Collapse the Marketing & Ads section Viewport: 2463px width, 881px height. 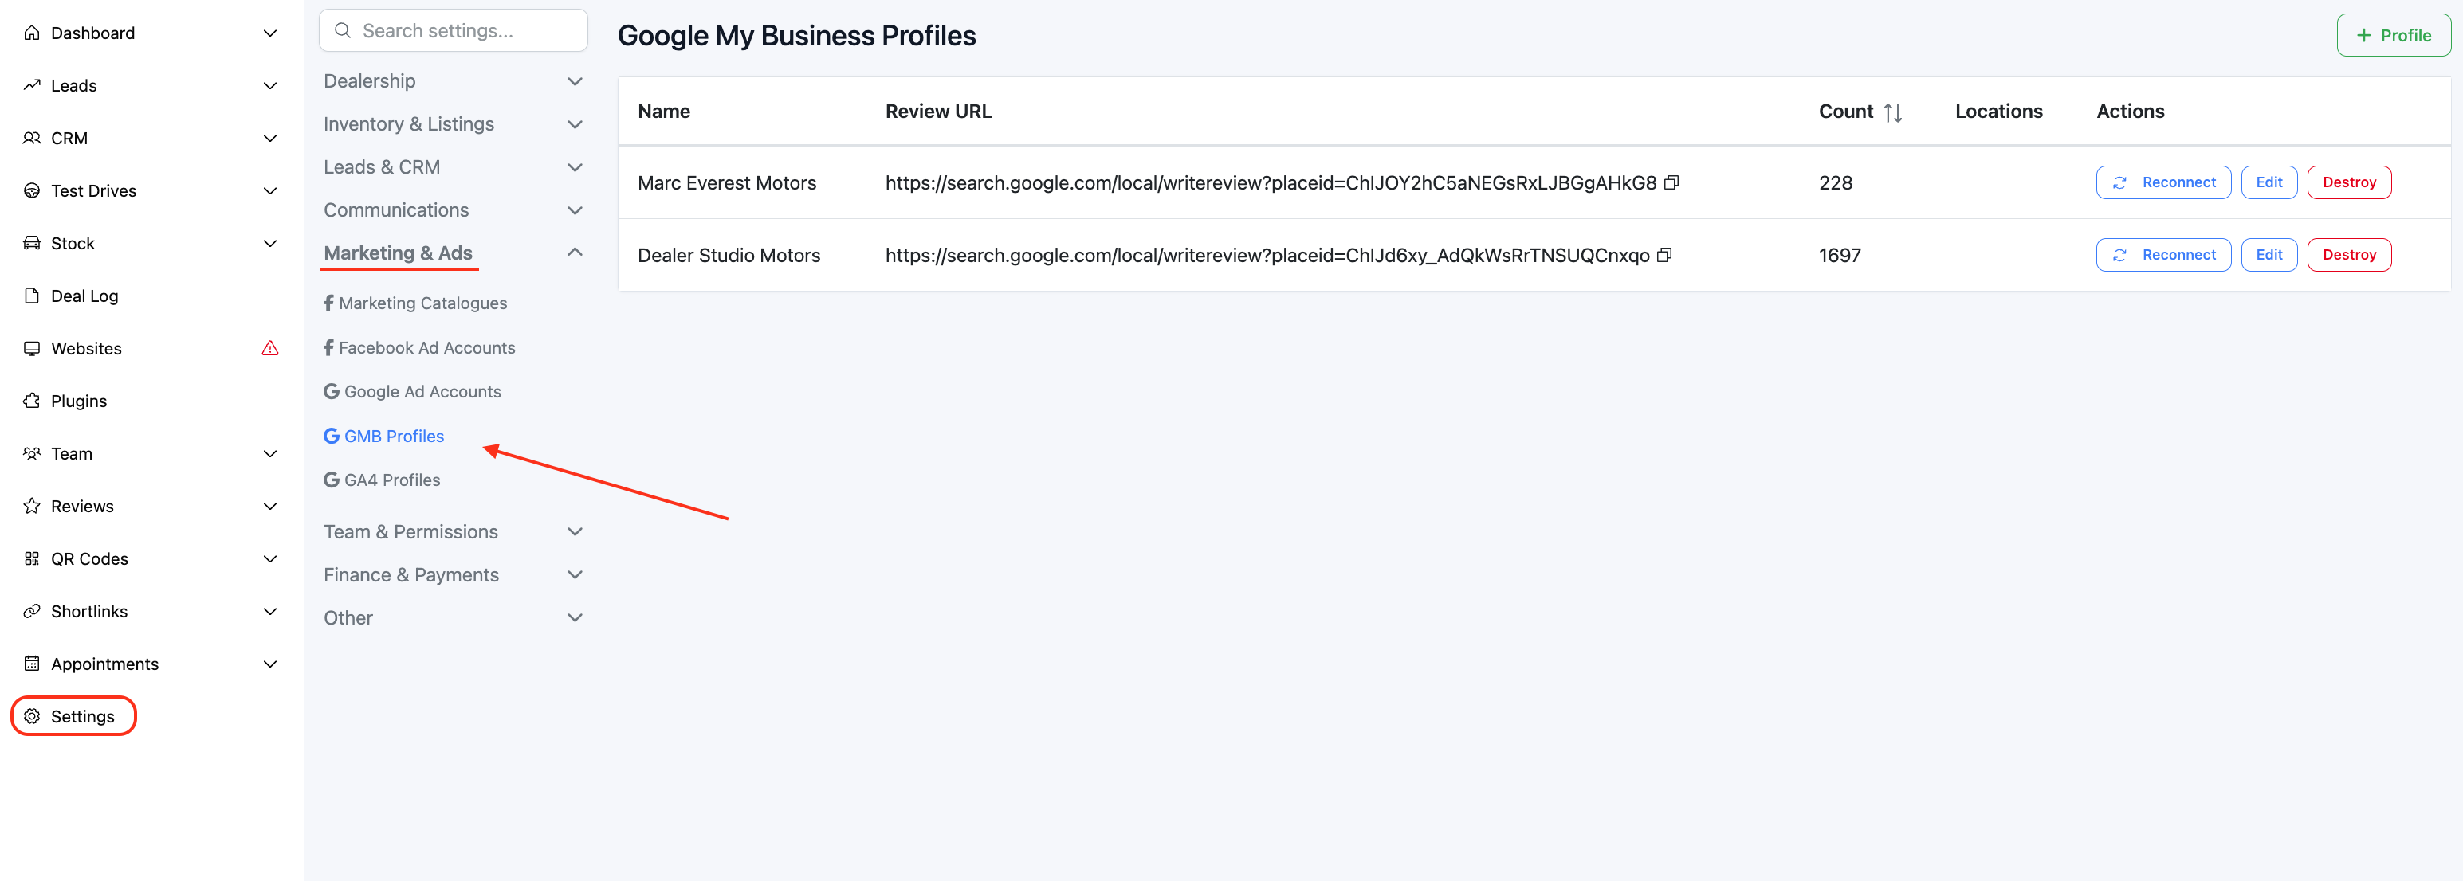point(575,253)
